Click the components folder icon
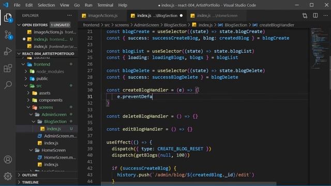The image size is (331, 186). pyautogui.click(x=35, y=100)
